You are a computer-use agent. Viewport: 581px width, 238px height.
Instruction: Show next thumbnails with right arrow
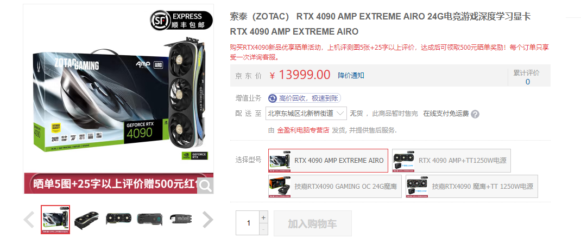(208, 220)
